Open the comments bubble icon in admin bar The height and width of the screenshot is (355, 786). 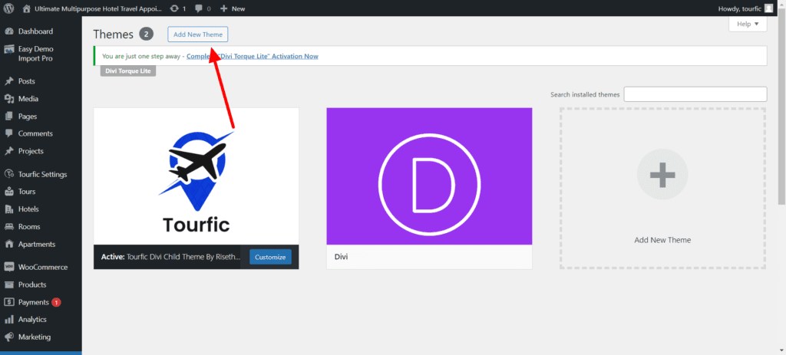point(199,8)
